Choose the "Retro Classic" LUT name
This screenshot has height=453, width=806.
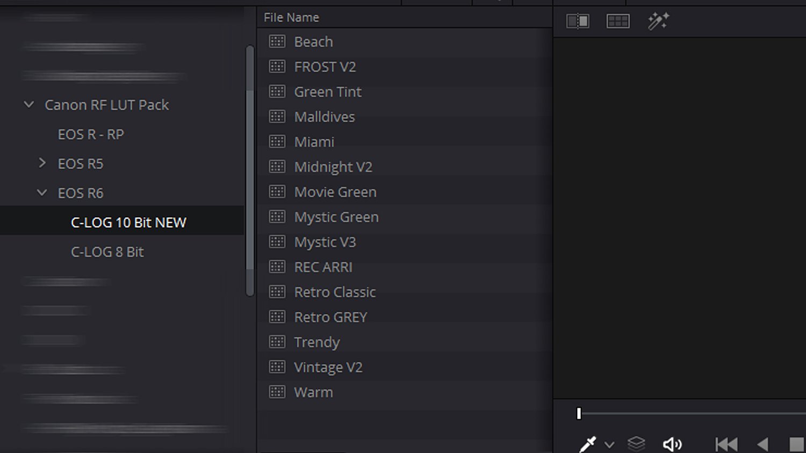click(335, 292)
